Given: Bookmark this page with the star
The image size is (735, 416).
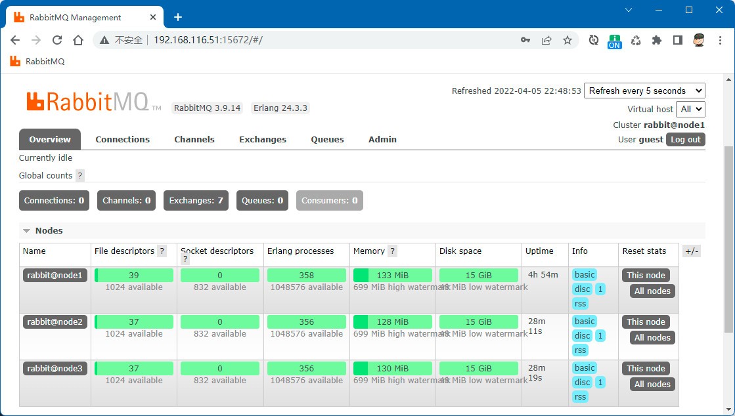Looking at the screenshot, I should click(x=568, y=40).
